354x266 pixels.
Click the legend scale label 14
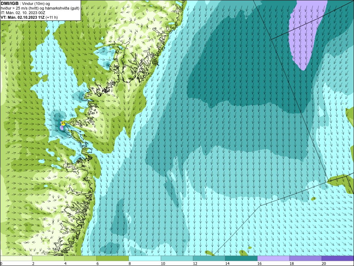coord(227,264)
